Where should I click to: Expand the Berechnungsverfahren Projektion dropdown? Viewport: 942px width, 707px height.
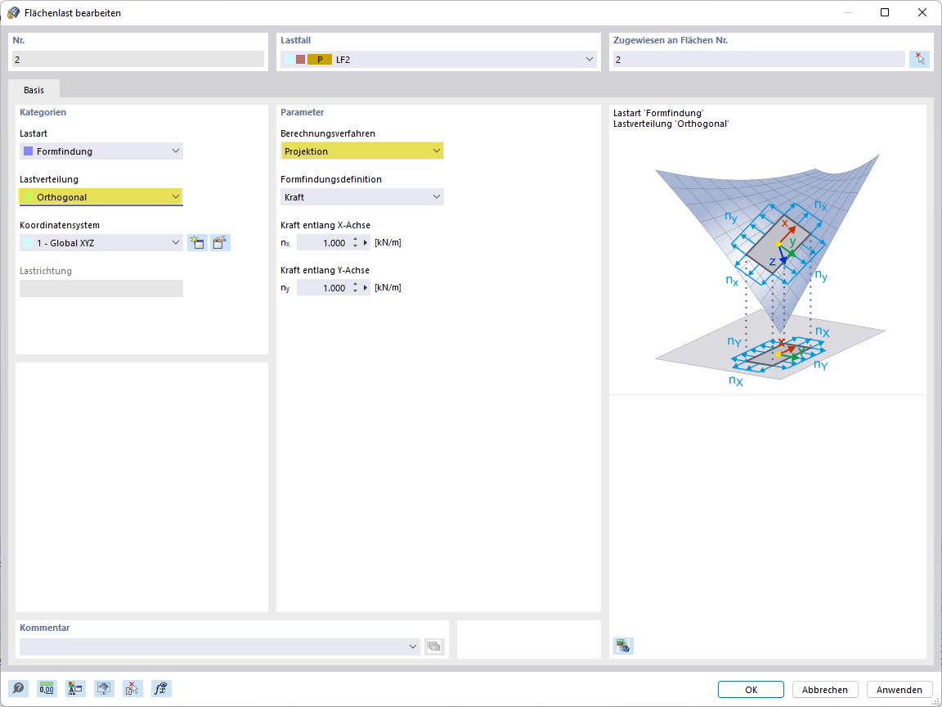pyautogui.click(x=362, y=151)
